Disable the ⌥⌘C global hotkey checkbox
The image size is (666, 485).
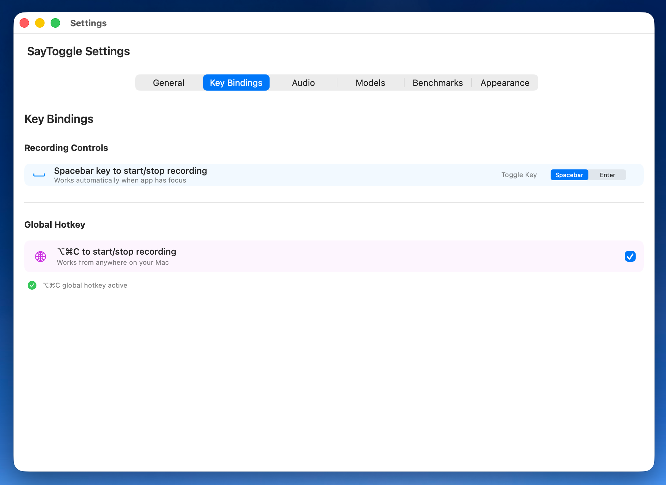630,256
